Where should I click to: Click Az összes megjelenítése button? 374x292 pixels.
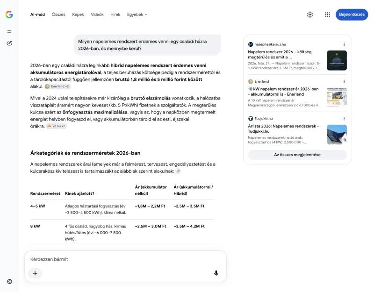coord(297,155)
